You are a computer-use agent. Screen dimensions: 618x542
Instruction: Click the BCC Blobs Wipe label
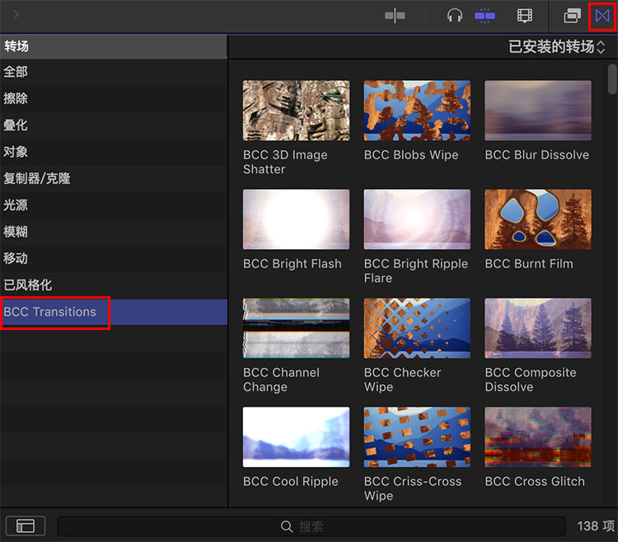point(411,155)
